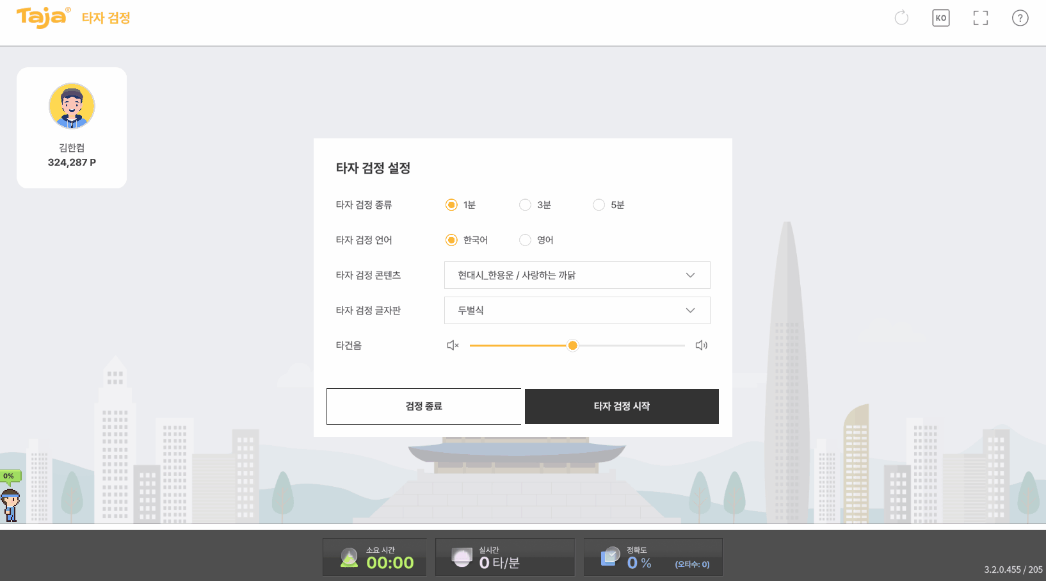The image size is (1046, 581).
Task: Choose 영어 as test language
Action: point(525,240)
